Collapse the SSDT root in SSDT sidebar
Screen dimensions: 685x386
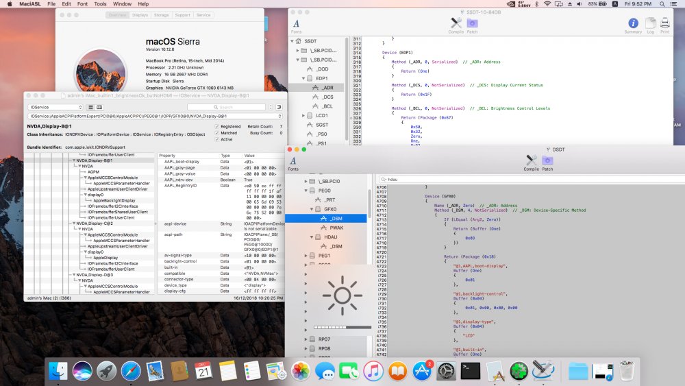[292, 41]
